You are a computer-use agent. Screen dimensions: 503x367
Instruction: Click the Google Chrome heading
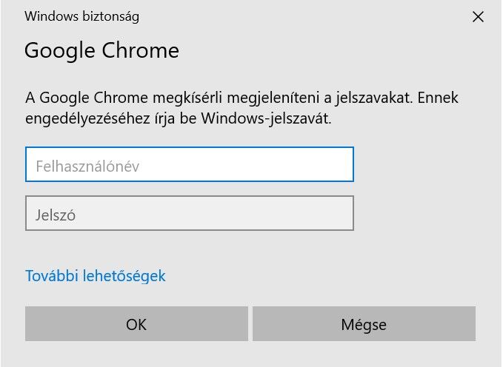point(101,50)
